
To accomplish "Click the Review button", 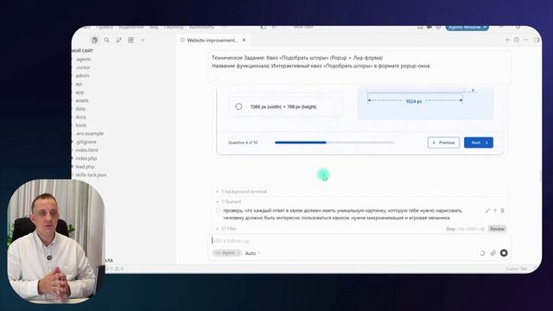I will (x=498, y=229).
